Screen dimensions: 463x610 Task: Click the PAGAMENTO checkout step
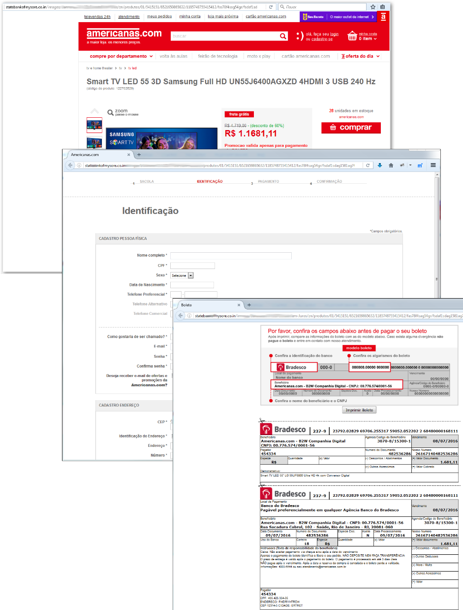269,181
